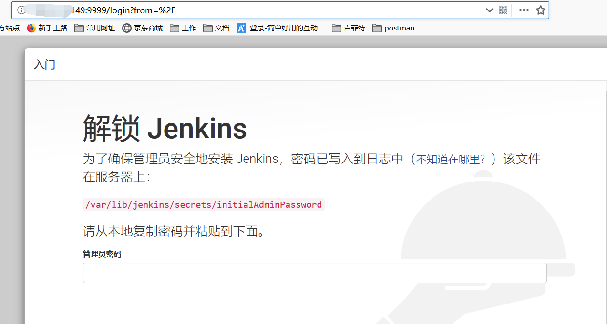Open the 百菲特 bookmark folder
This screenshot has width=607, height=324.
click(349, 28)
